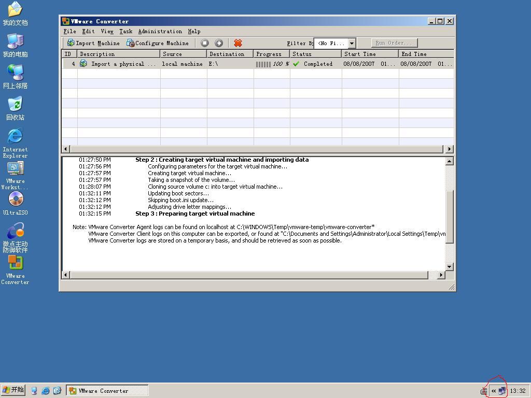Click VMware Converter taskbar button
The width and height of the screenshot is (531, 398).
(x=107, y=391)
